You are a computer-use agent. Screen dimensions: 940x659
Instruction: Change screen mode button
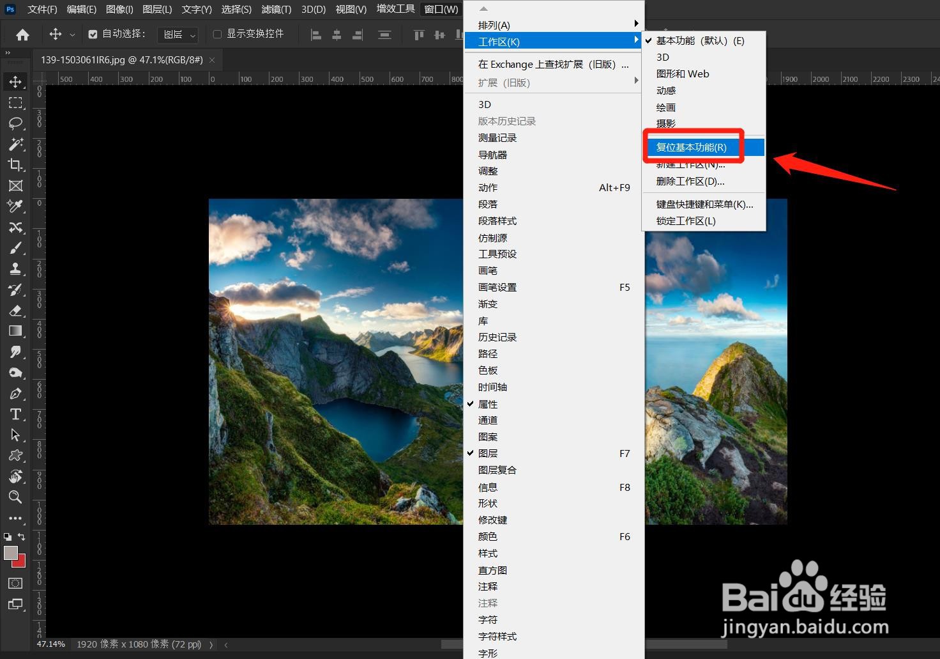15,604
